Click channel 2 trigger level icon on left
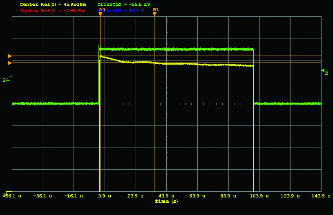Image resolution: width=333 pixels, height=215 pixels. click(7, 79)
